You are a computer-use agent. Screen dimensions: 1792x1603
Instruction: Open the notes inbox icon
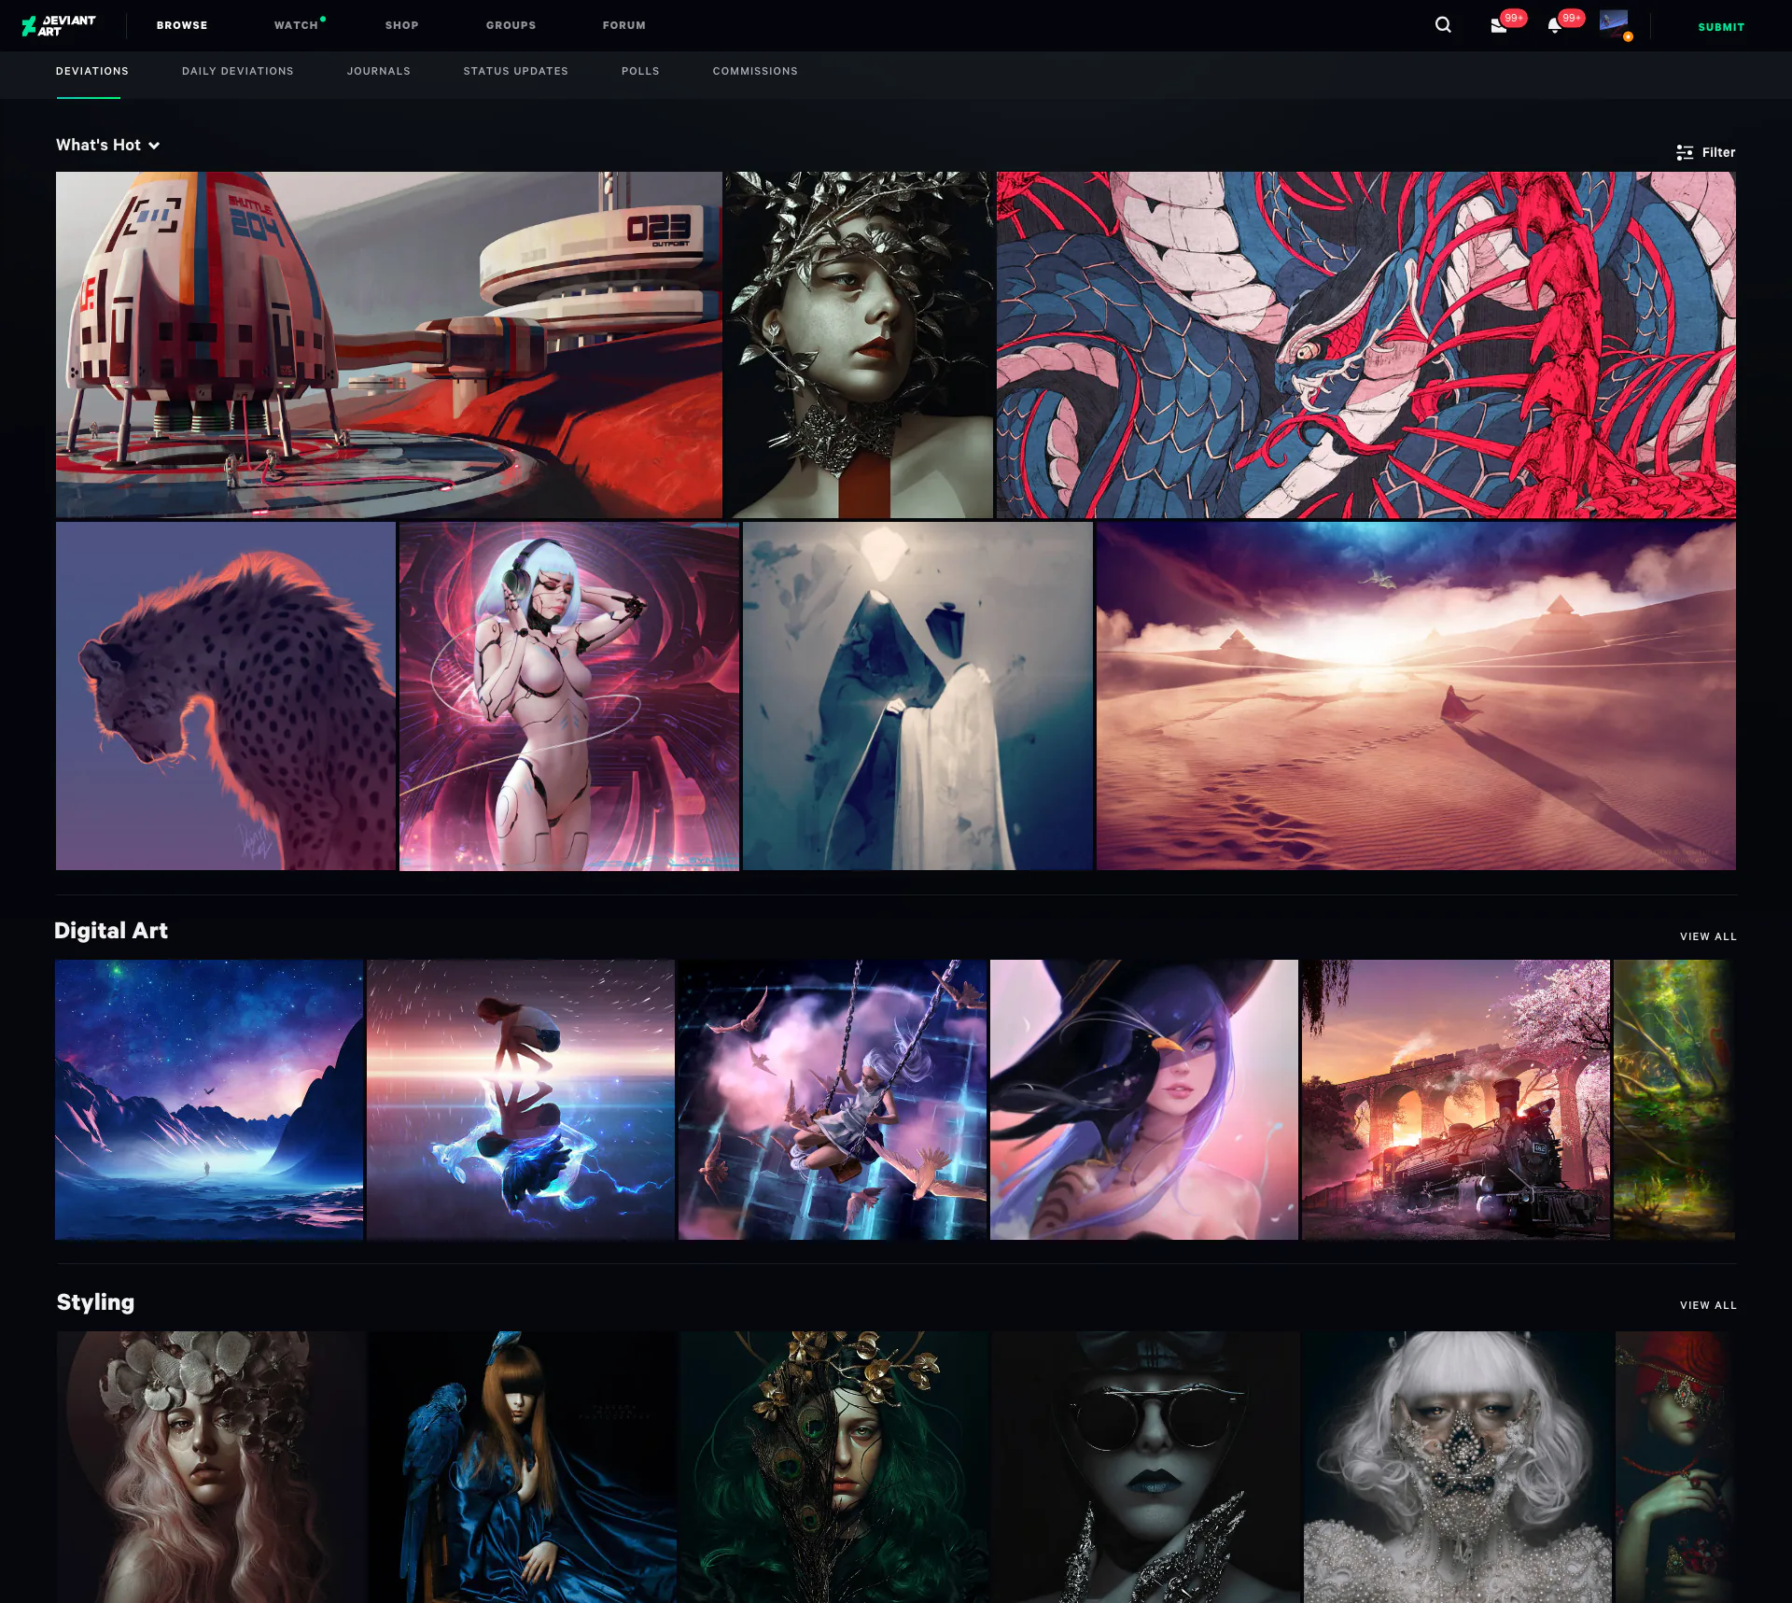1499,25
